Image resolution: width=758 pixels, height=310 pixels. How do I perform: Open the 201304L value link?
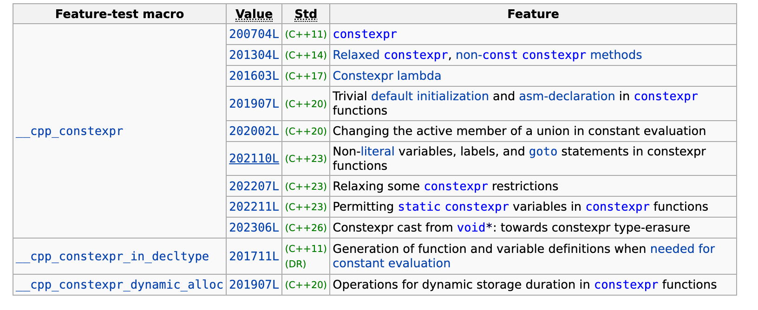(x=254, y=55)
